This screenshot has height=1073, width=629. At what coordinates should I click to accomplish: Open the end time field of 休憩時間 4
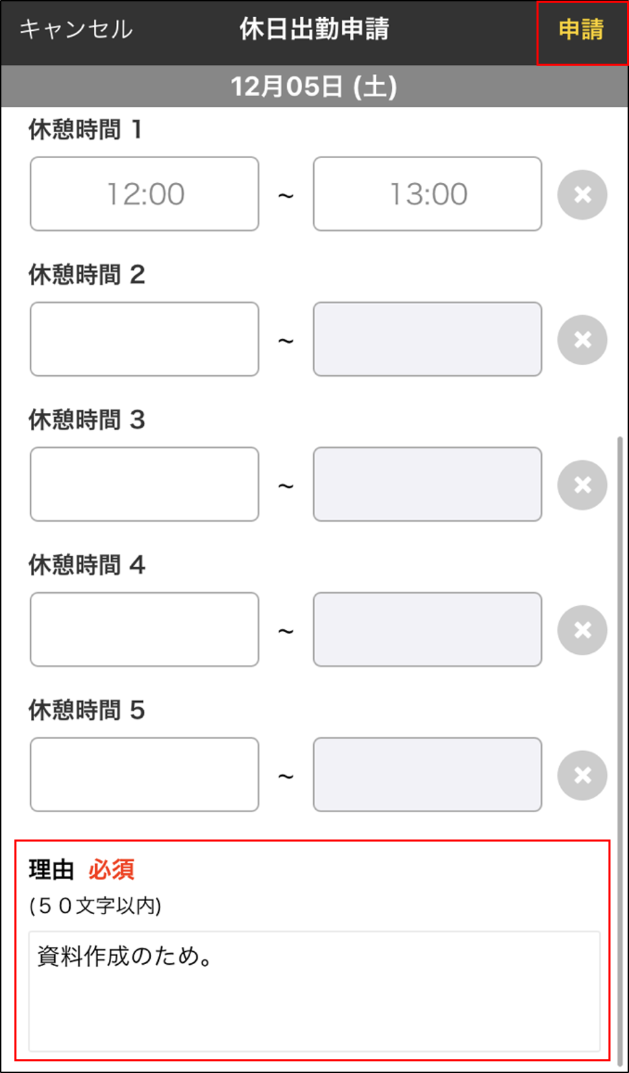[427, 629]
